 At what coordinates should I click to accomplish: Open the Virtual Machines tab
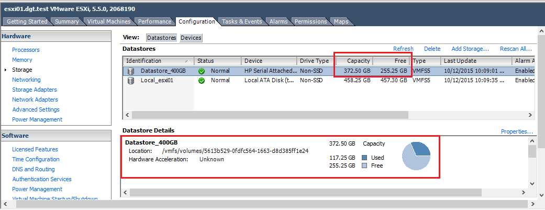point(109,21)
